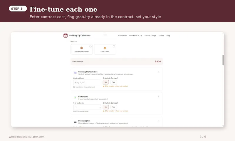The image size is (235, 141).
Task: Click the $300 estimated tips value
Action: click(158, 62)
